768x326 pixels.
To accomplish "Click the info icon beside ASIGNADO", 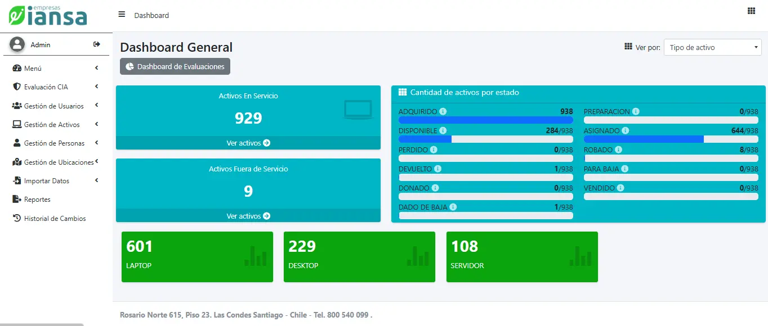I will pyautogui.click(x=625, y=130).
